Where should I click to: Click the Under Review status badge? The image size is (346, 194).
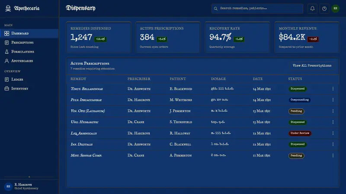tap(300, 133)
